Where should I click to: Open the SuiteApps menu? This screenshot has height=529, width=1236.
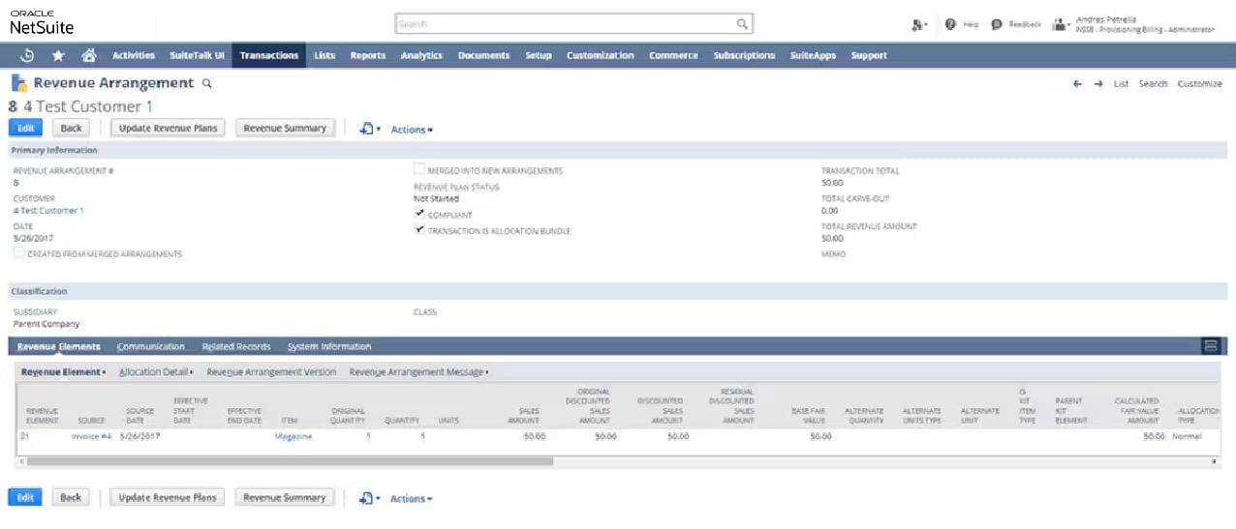(813, 55)
